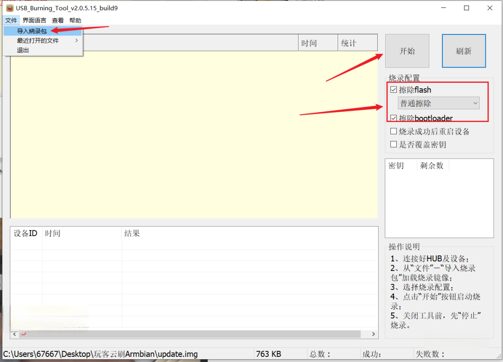The height and width of the screenshot is (362, 503).
Task: Close the USB Burning Tool window
Action: point(490,8)
